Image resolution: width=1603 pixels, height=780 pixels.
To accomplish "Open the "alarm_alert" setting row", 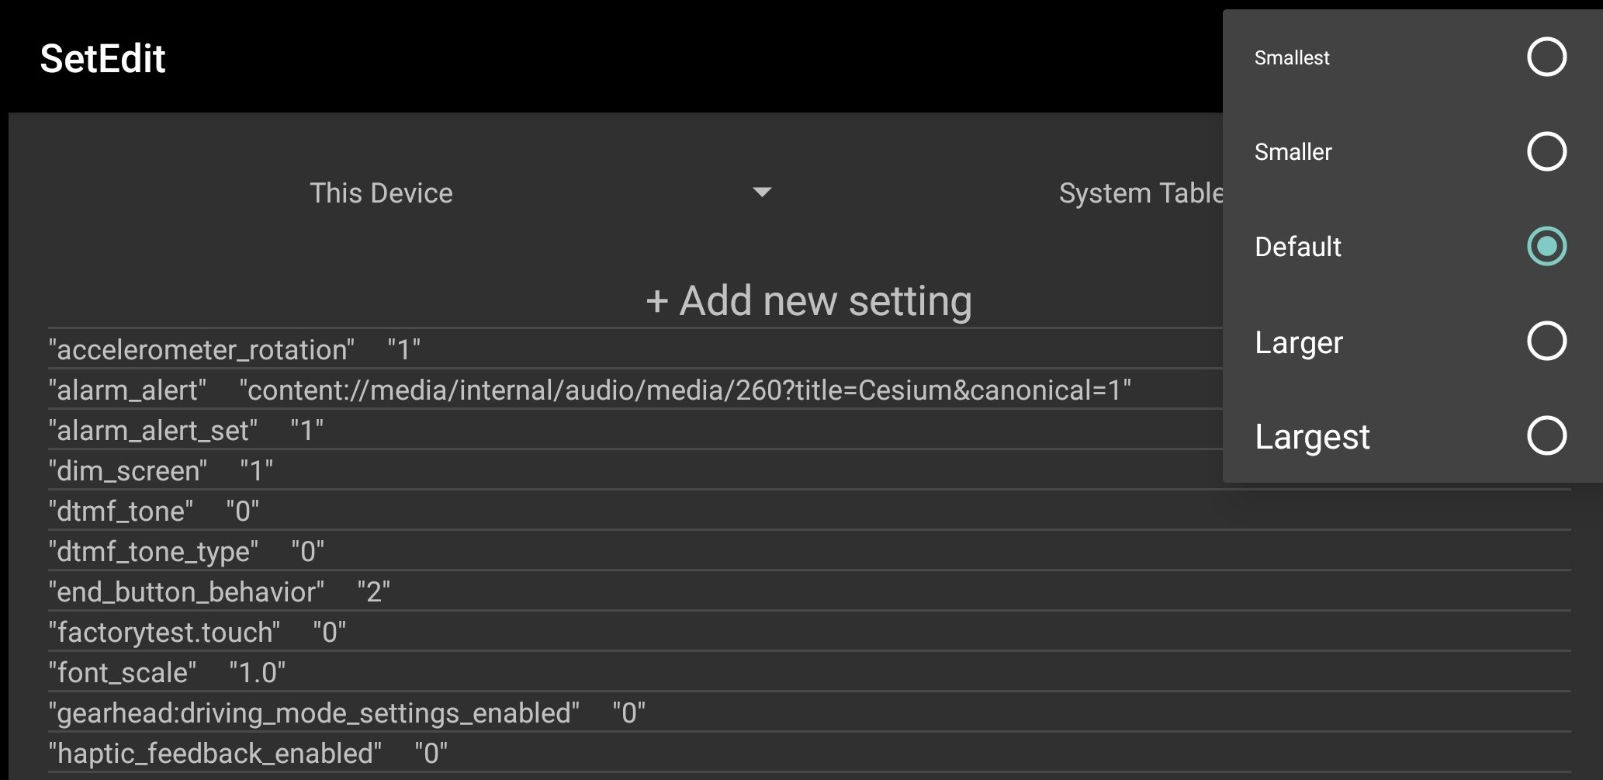I will pyautogui.click(x=809, y=389).
